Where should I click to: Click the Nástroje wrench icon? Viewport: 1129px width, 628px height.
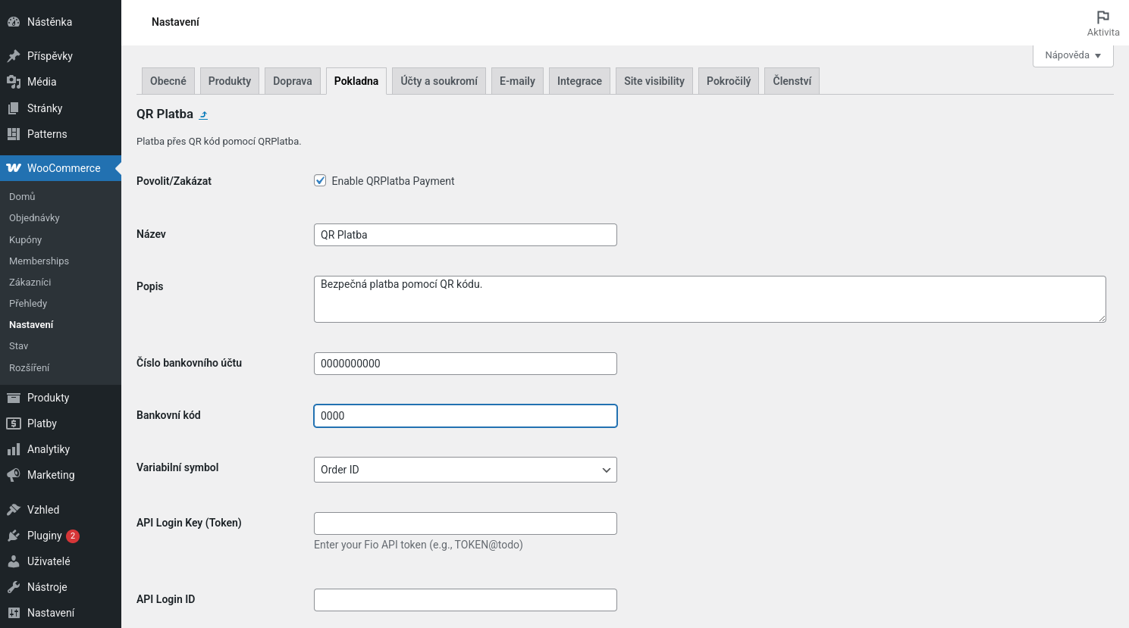tap(14, 587)
